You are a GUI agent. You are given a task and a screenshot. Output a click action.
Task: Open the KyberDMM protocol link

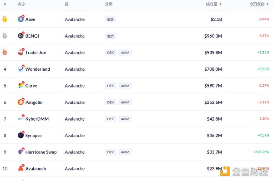37,119
